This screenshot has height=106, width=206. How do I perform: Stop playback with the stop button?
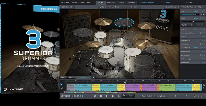click(101, 96)
